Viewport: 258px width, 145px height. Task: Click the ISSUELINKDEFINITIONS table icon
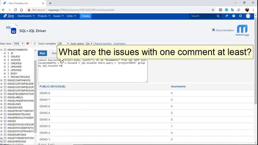tap(5, 101)
